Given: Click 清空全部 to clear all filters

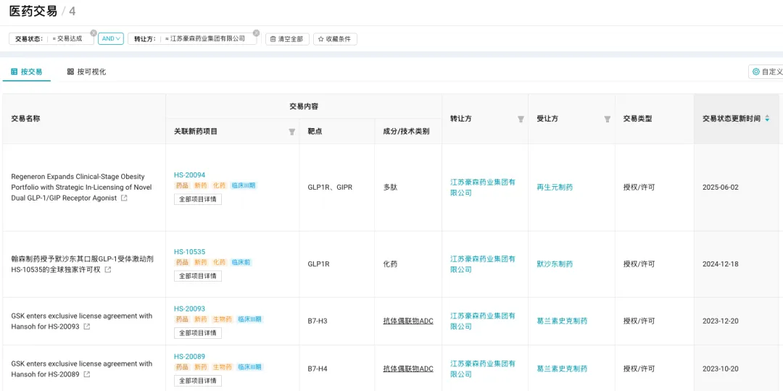Looking at the screenshot, I should 287,39.
